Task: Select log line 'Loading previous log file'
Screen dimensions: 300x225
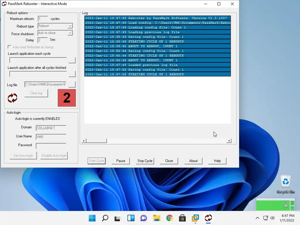Action: [x=157, y=32]
